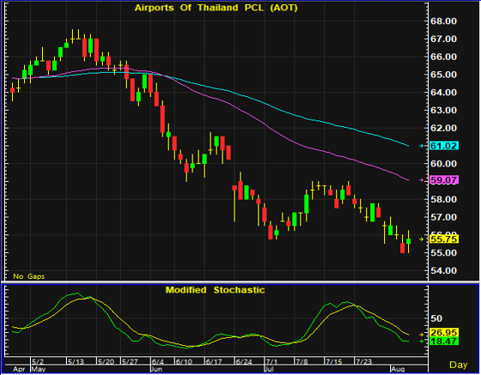Viewport: 481px width, 375px height.
Task: Click the 5/2 date marker
Action: (x=38, y=361)
